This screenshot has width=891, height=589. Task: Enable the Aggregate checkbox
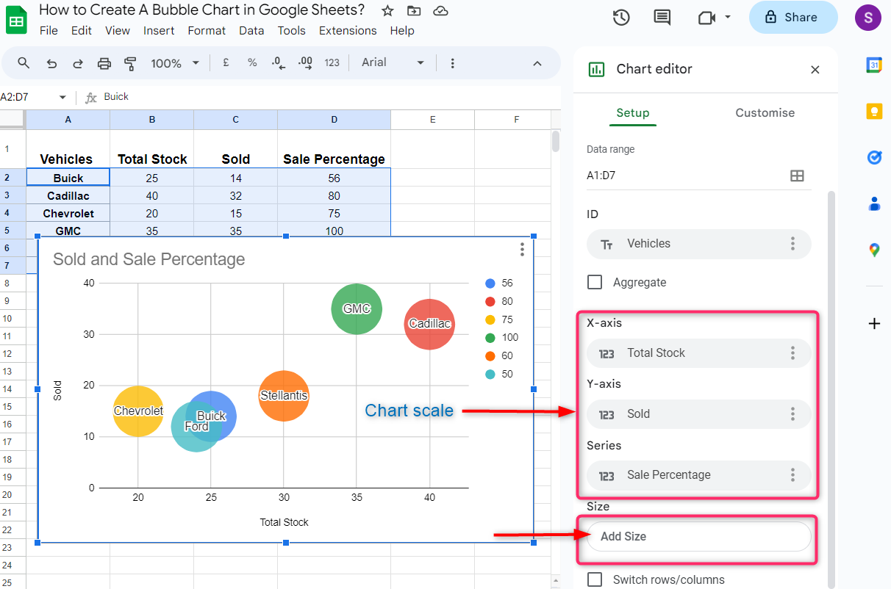point(595,282)
